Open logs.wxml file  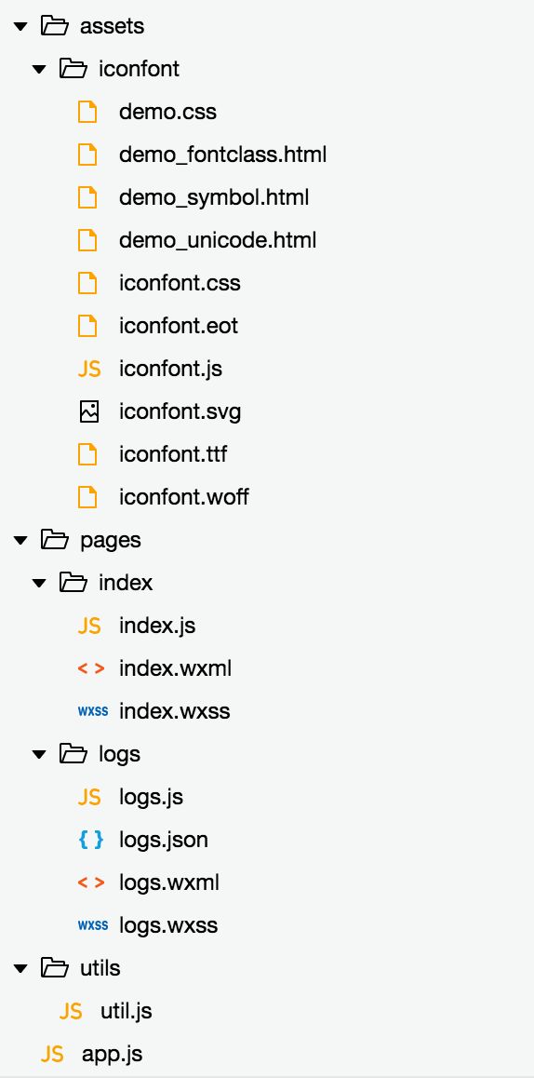[169, 883]
